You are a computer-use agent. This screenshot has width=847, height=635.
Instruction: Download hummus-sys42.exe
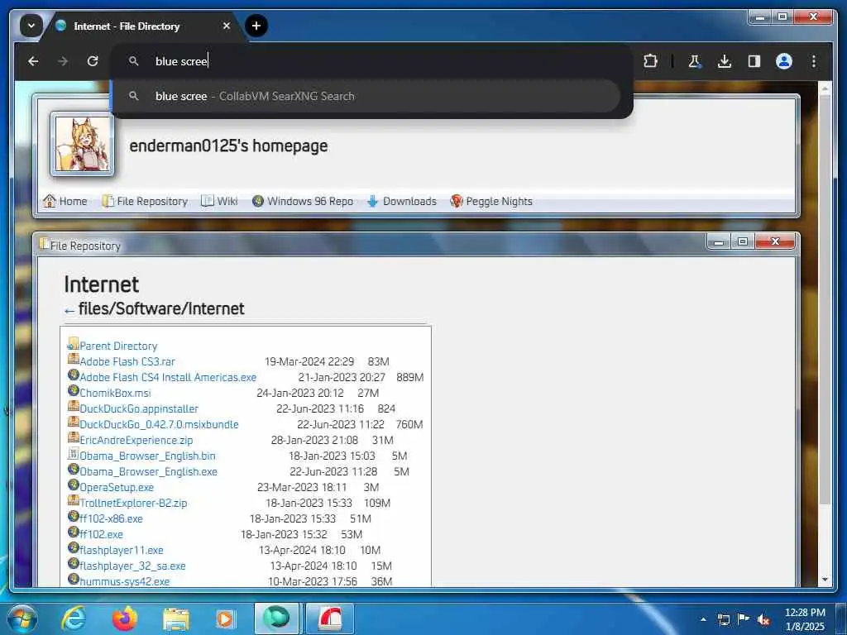(125, 581)
